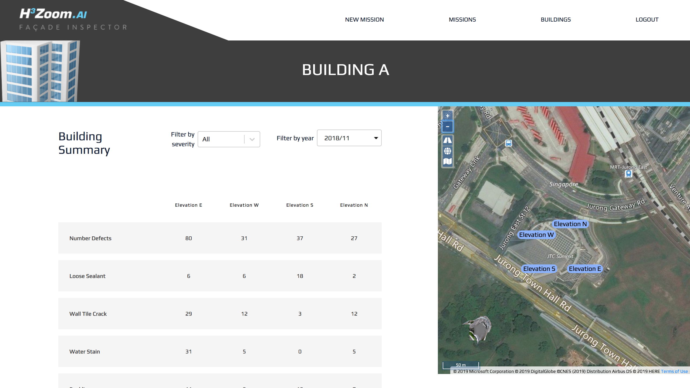Image resolution: width=690 pixels, height=388 pixels.
Task: Switch map to road view
Action: (447, 140)
